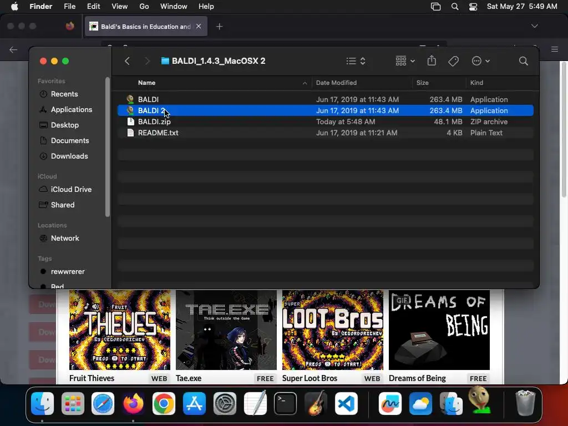Open the Go menu
Viewport: 568px width, 426px height.
(x=144, y=7)
